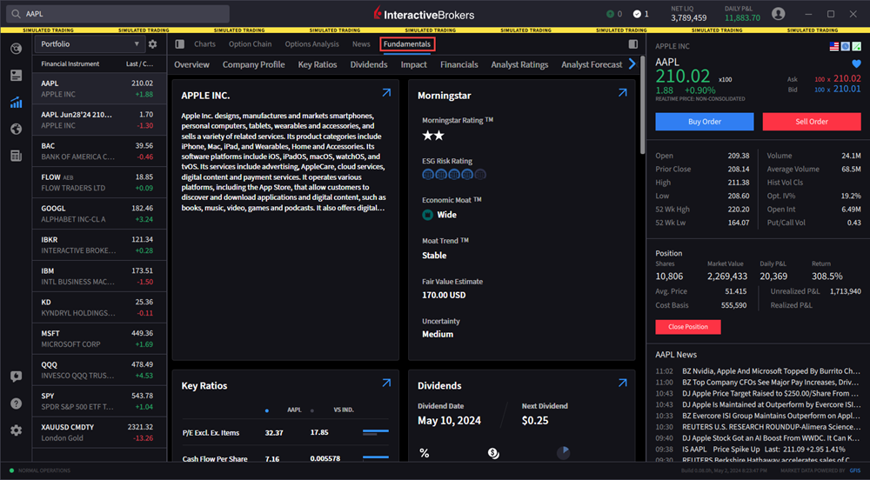Open the Company Profile sub-tab
This screenshot has height=480, width=870.
pyautogui.click(x=253, y=65)
